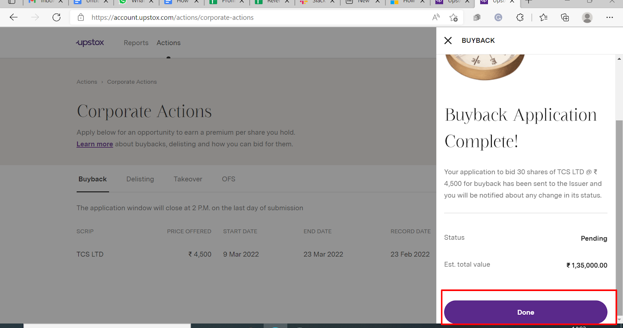Close the Buyback panel with X icon
The width and height of the screenshot is (623, 328).
click(448, 40)
